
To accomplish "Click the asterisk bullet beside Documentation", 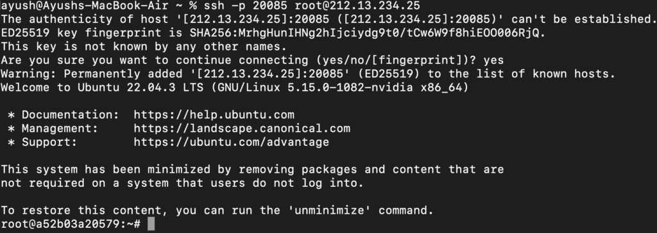I will coord(12,115).
